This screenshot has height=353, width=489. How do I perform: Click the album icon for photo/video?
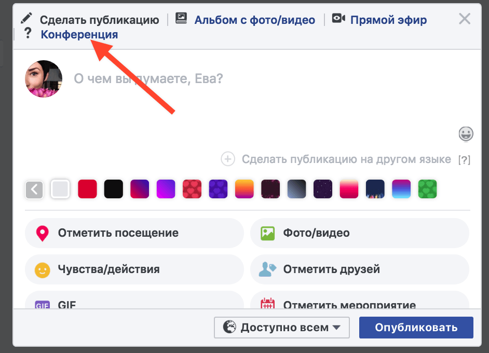click(181, 18)
